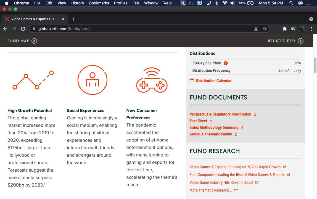Open Control Center icon in menu bar

(308, 3)
